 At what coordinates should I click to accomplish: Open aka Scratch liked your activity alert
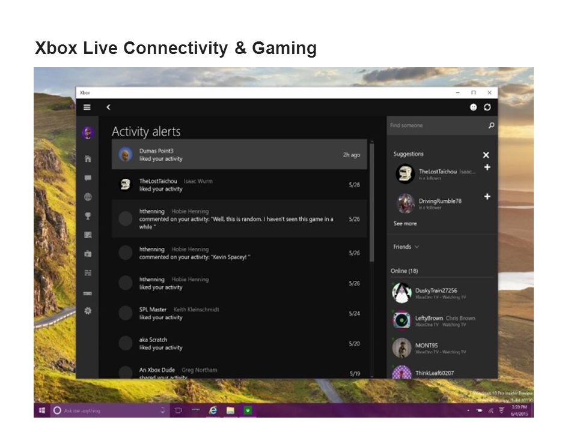239,343
